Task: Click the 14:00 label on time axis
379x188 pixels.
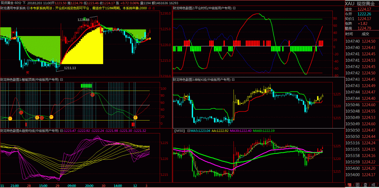Action: [x=118, y=186]
